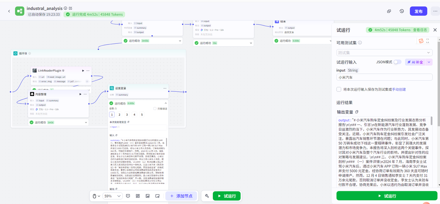440x204 pixels.
Task: Copy the 本次批处理变量 value
Action: pos(128,122)
